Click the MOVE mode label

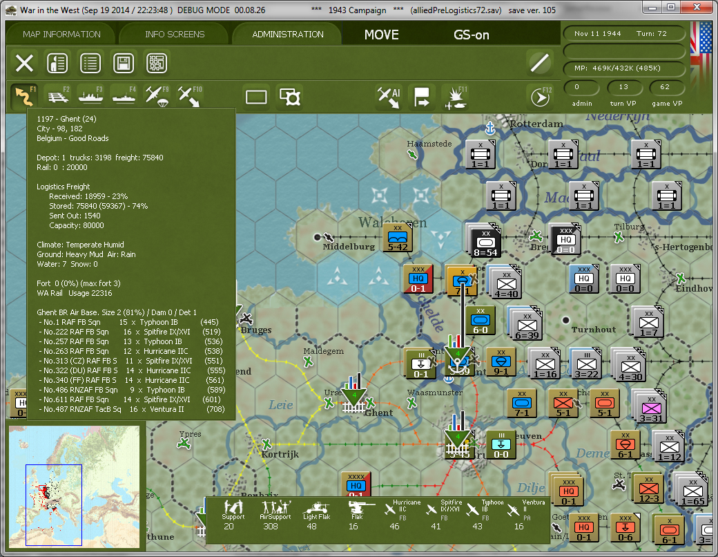click(381, 35)
